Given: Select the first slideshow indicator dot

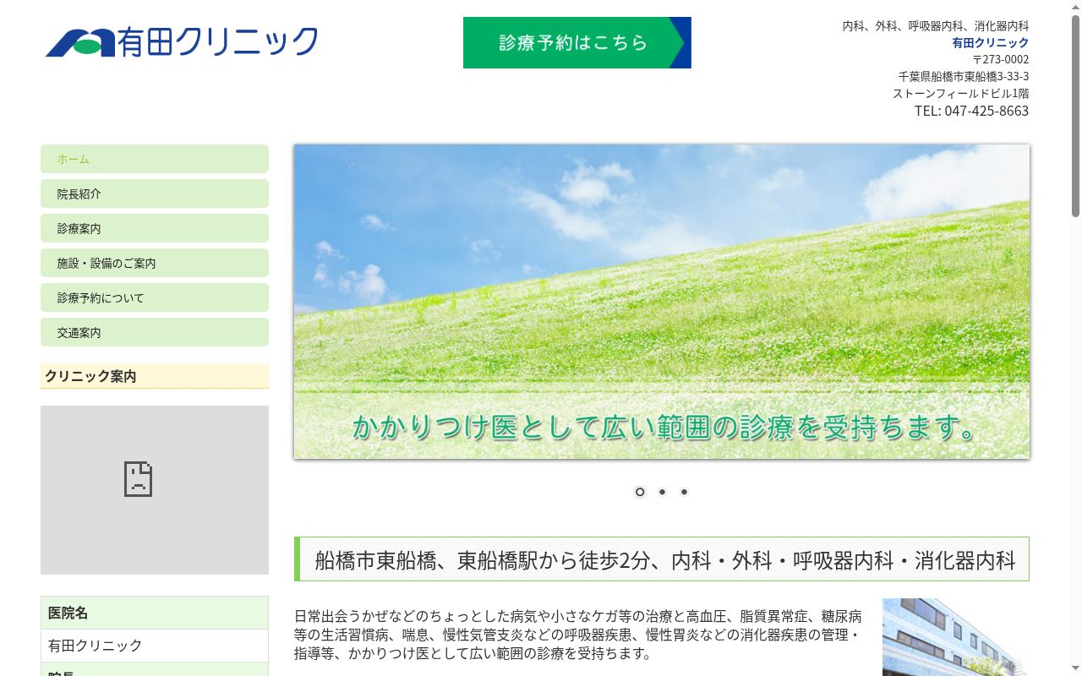Looking at the screenshot, I should (640, 492).
